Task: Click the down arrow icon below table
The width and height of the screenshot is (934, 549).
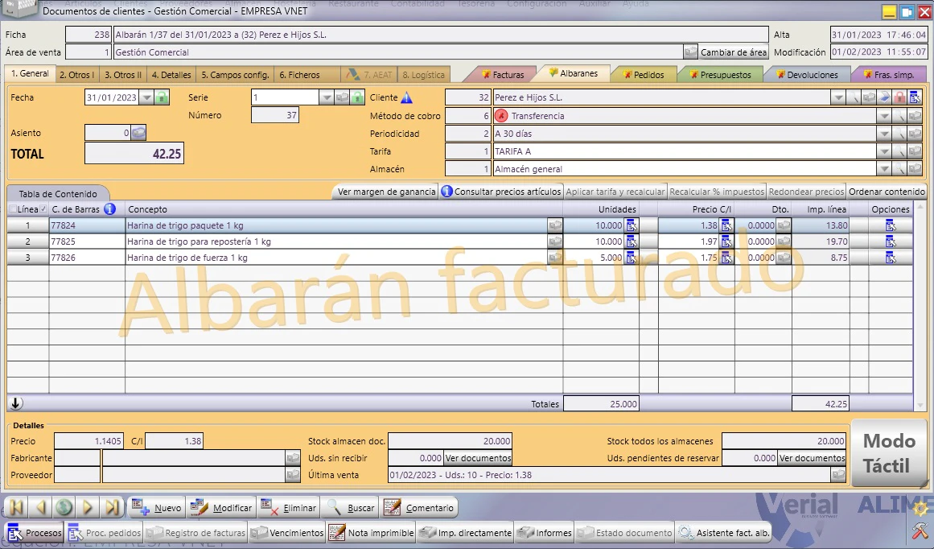Action: 16,403
